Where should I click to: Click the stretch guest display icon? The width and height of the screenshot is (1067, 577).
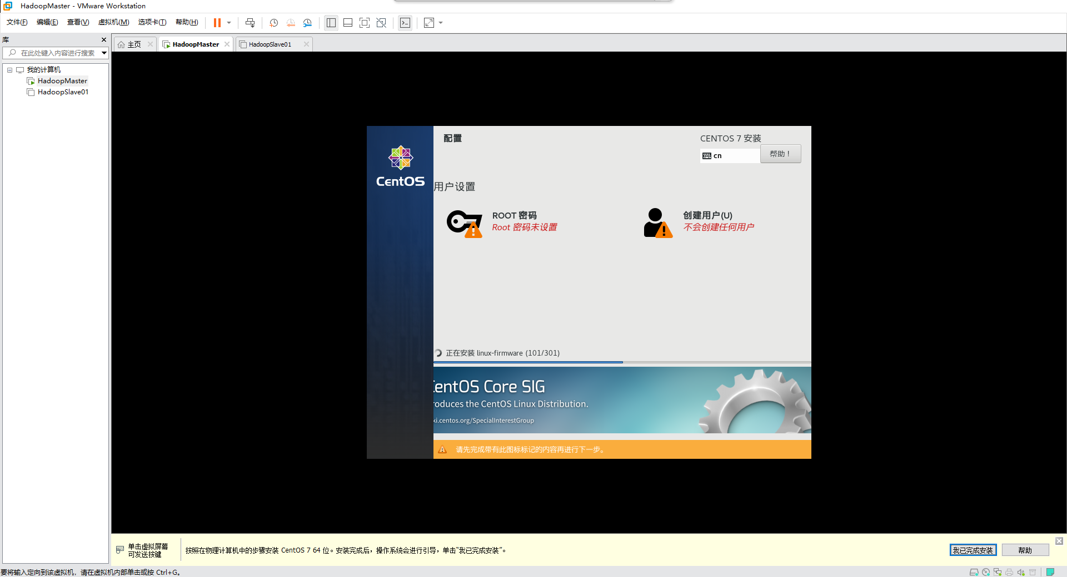point(429,23)
